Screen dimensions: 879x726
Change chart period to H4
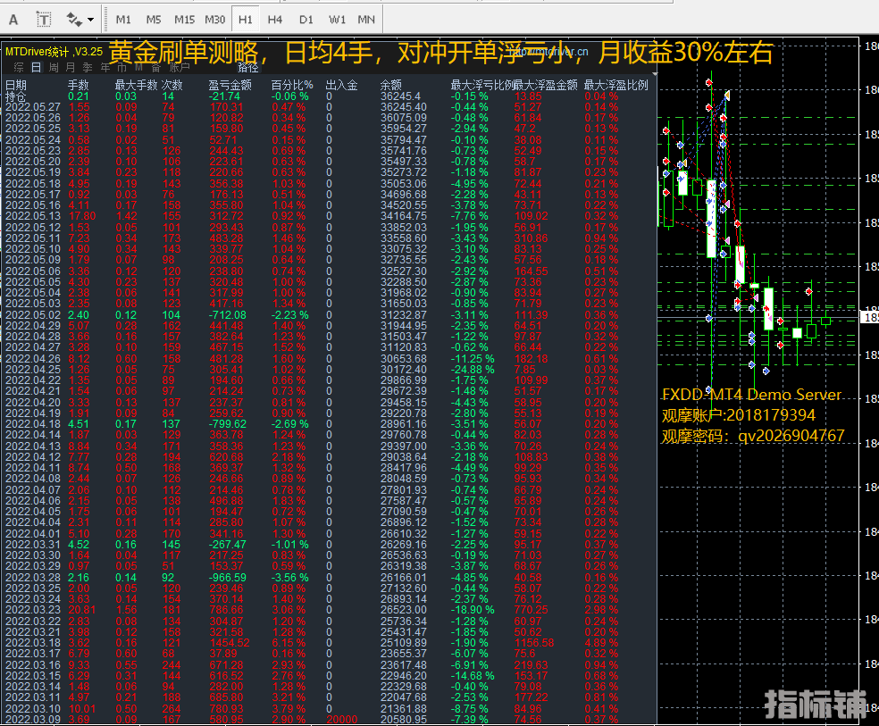point(275,19)
